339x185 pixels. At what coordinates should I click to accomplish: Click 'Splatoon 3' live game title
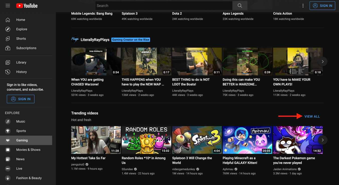click(x=130, y=14)
